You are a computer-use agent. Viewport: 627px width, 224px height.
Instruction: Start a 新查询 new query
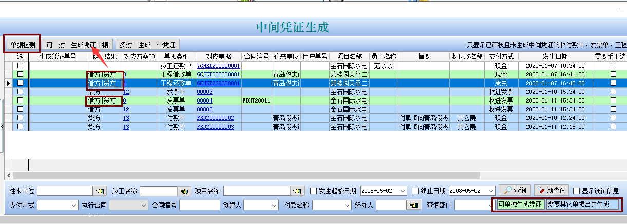[551, 191]
